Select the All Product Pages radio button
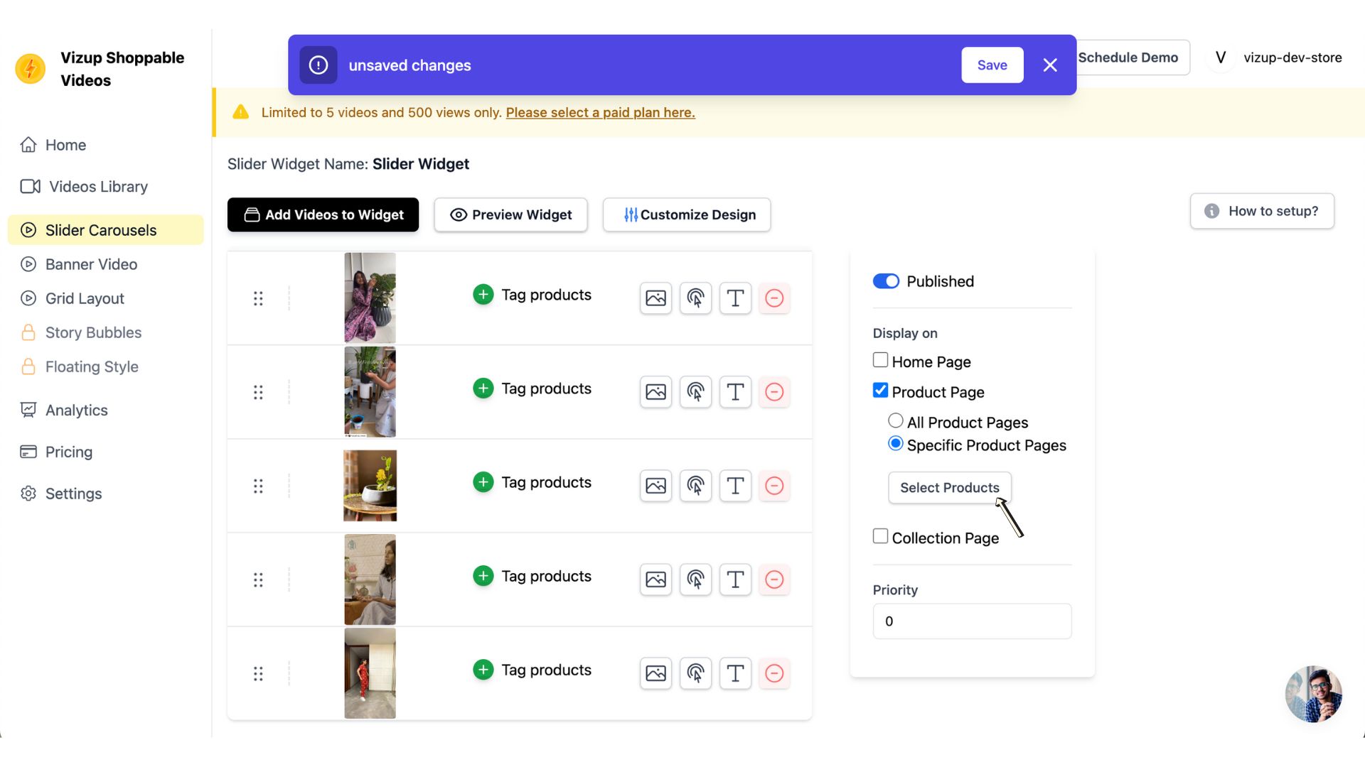The image size is (1365, 767). (896, 420)
